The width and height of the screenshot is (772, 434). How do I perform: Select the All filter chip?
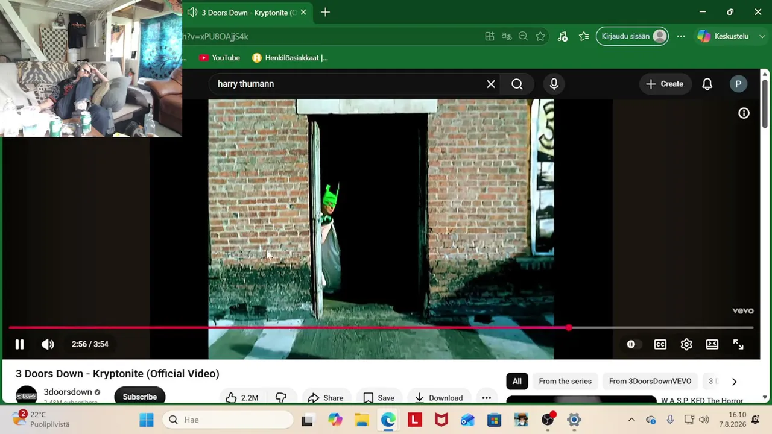[x=517, y=381]
